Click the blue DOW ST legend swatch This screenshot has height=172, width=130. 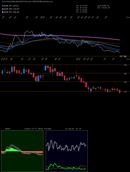(x=3, y=6)
